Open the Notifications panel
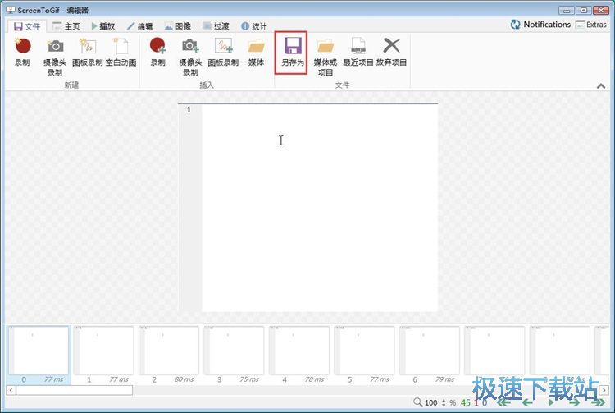The image size is (615, 413). point(540,25)
